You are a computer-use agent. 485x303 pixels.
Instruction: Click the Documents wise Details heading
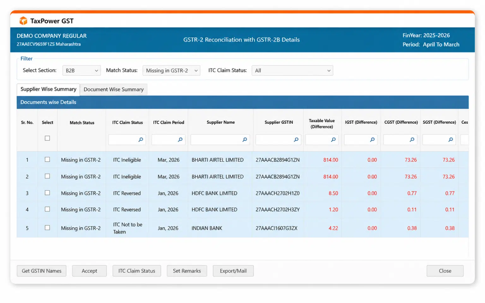pyautogui.click(x=48, y=102)
